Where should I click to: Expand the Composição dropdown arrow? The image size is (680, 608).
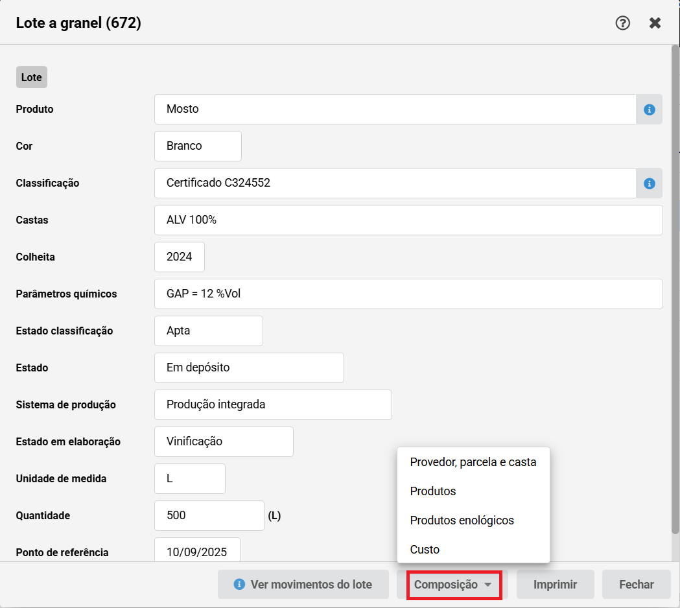pos(488,585)
